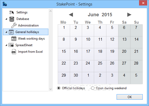Click the Settings cursor icon in the tree
The width and height of the screenshot is (149, 106).
(12, 12)
